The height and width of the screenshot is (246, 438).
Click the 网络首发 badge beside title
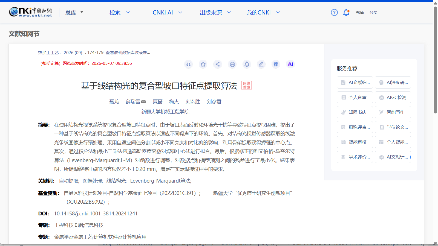coord(246,85)
